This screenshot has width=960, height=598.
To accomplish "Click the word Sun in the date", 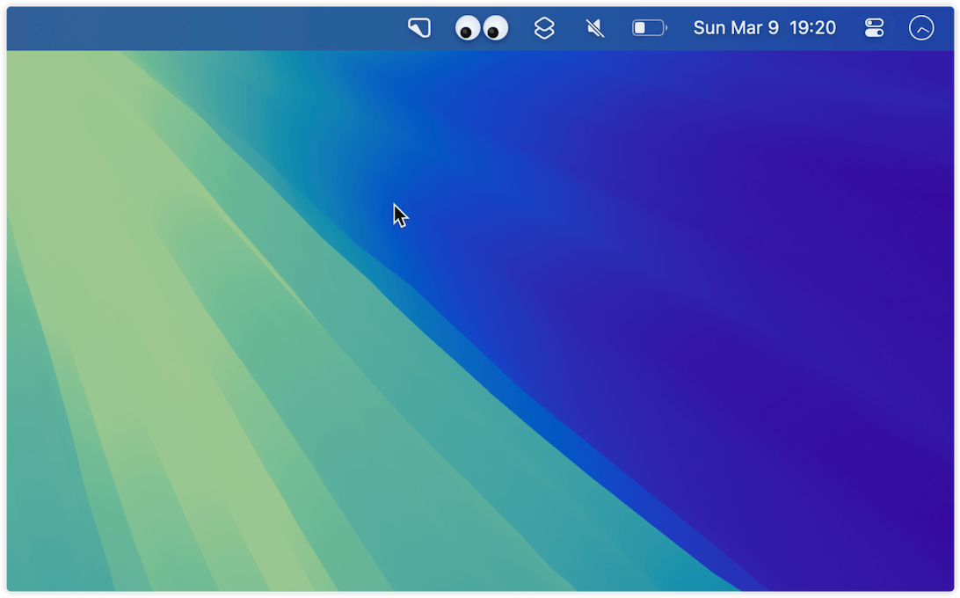I will tap(709, 28).
